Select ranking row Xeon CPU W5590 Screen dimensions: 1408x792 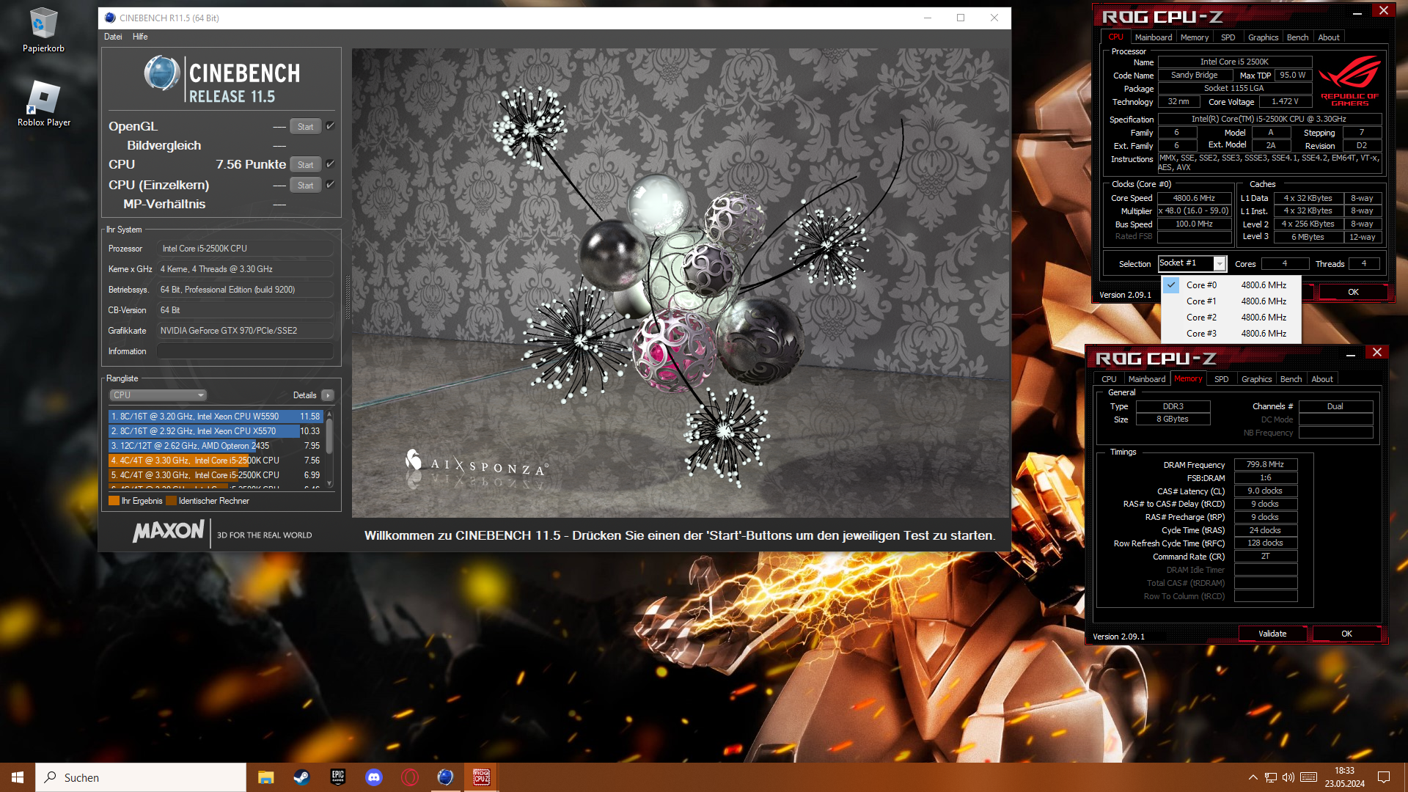click(216, 417)
